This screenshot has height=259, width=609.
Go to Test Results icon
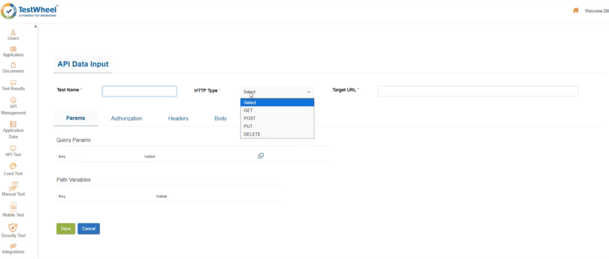pyautogui.click(x=13, y=82)
